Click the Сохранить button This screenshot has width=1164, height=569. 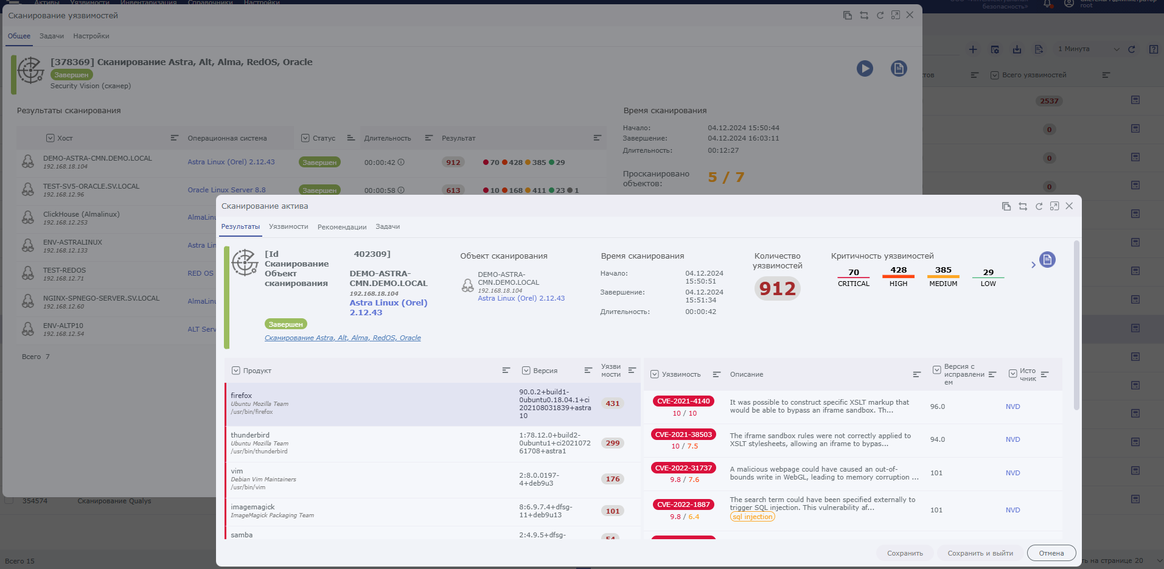pos(905,553)
